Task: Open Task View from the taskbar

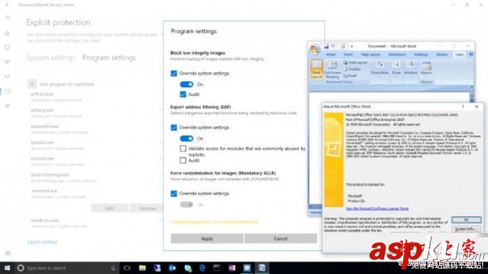Action: [x=127, y=268]
